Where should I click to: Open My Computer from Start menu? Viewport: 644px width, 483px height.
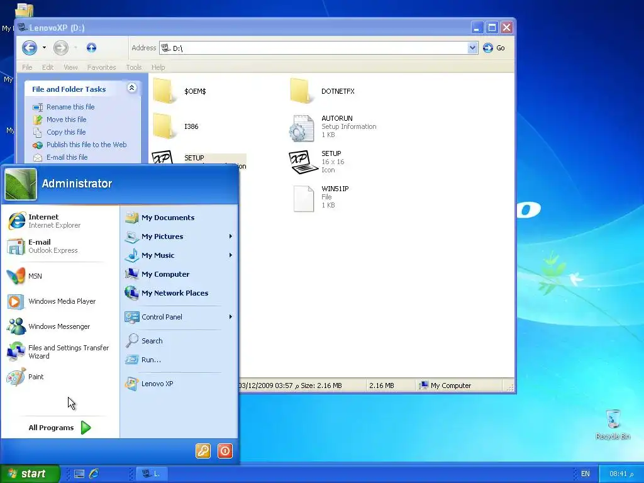point(179,274)
